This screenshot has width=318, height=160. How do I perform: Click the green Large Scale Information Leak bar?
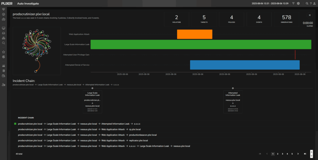click(x=201, y=44)
